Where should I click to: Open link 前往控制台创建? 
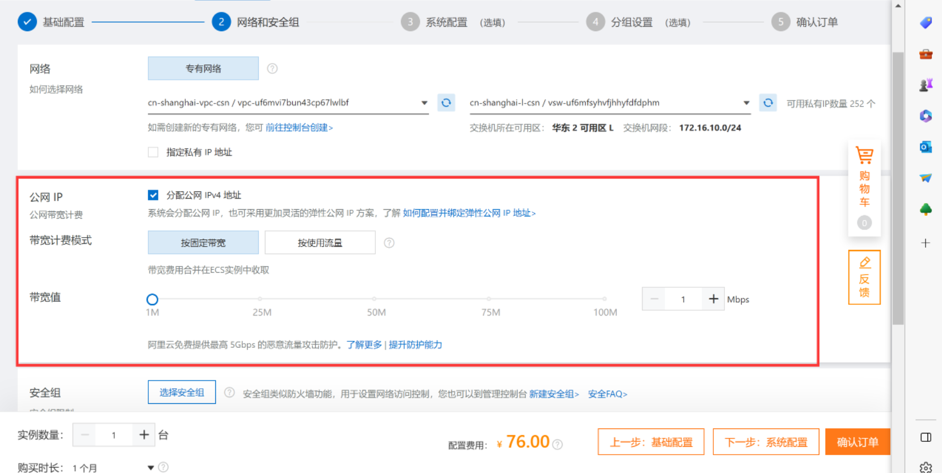[x=299, y=128]
